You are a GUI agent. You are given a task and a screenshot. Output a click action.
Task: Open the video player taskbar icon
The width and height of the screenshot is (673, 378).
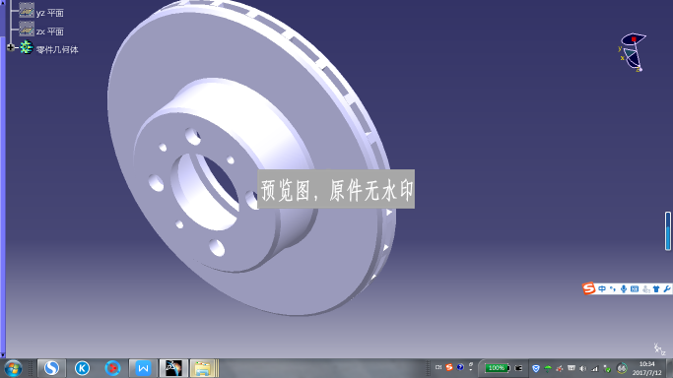point(113,368)
